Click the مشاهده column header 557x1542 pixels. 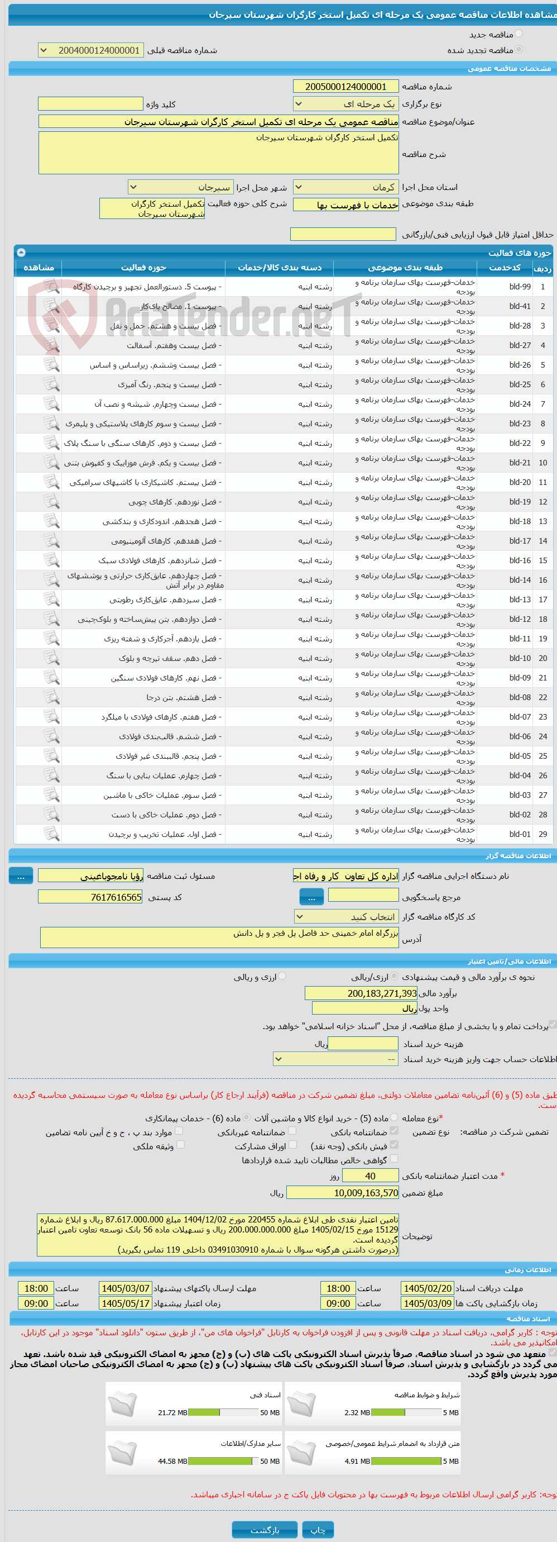39,268
